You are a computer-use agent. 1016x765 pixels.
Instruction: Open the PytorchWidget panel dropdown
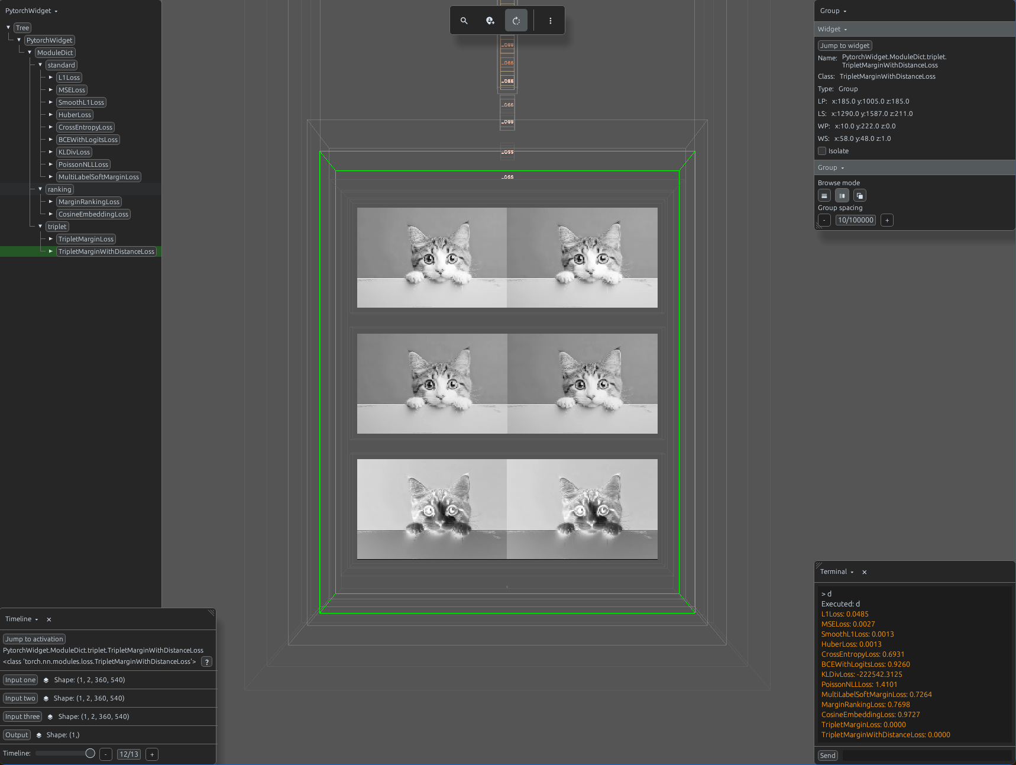pos(31,11)
